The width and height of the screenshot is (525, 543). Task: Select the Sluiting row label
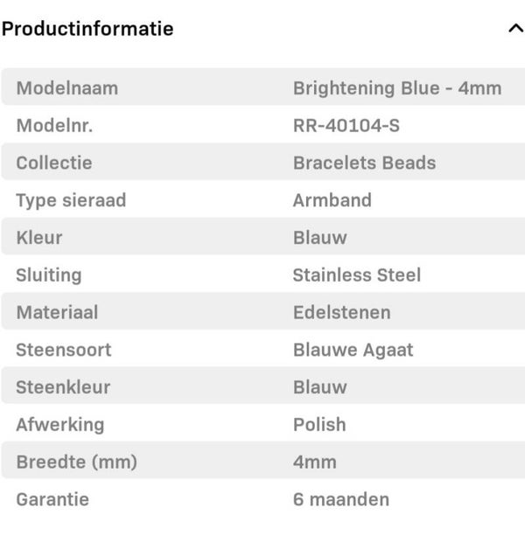tap(49, 275)
